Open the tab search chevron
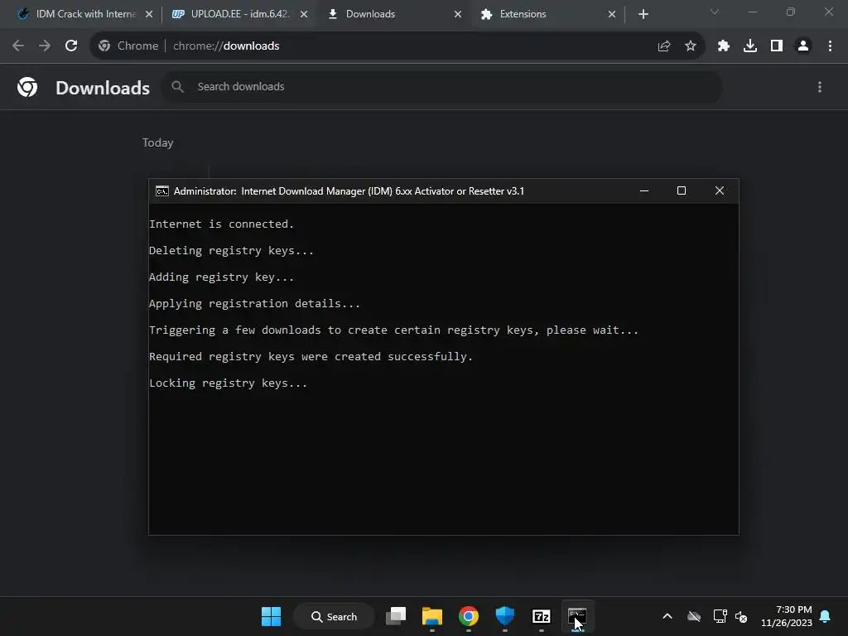The width and height of the screenshot is (848, 636). point(715,12)
